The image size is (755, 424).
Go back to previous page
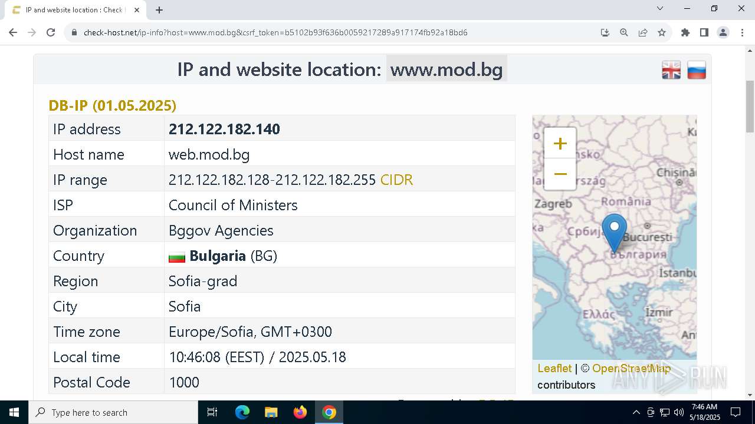pos(13,32)
